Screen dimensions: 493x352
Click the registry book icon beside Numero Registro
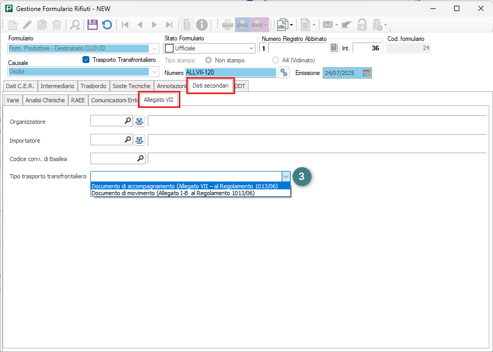pos(334,48)
